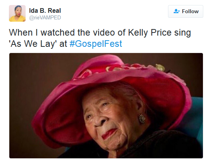213x161 pixels.
Task: Click the Follow button
Action: [x=185, y=11]
